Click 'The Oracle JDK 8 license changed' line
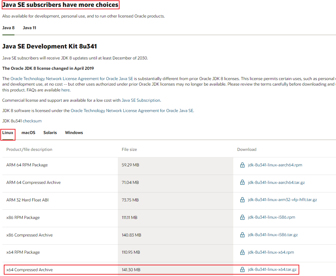This screenshot has width=336, height=276. tap(48, 68)
